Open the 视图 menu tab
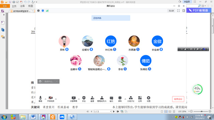The image size is (214, 120). pyautogui.click(x=30, y=6)
